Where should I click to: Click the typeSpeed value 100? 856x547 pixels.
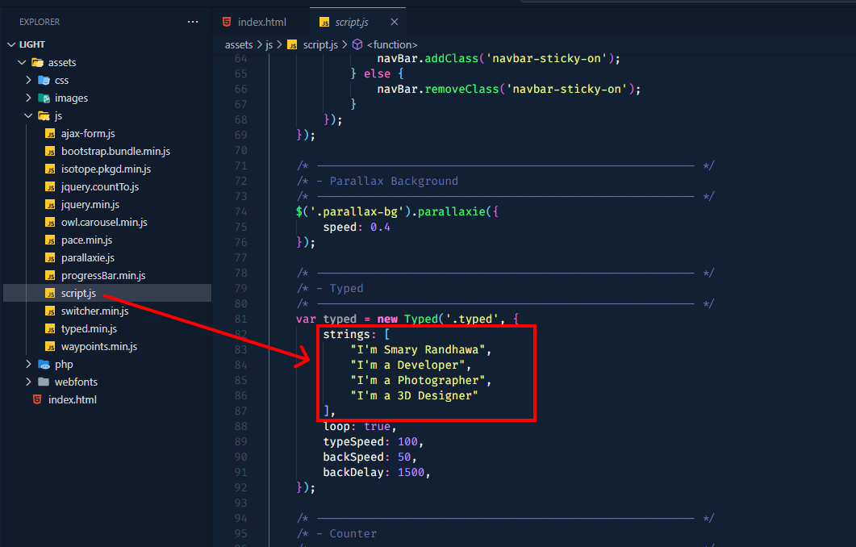tap(407, 441)
